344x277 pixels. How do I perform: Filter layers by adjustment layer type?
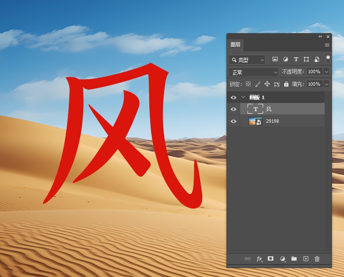pos(285,59)
